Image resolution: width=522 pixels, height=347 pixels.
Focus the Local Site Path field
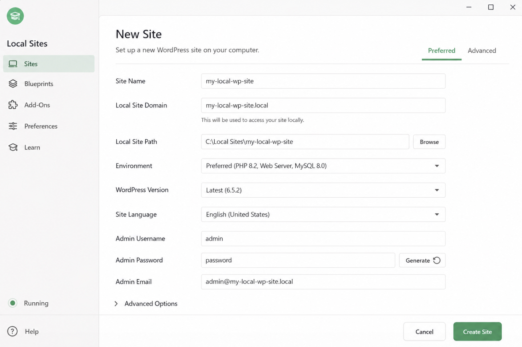[x=305, y=142]
